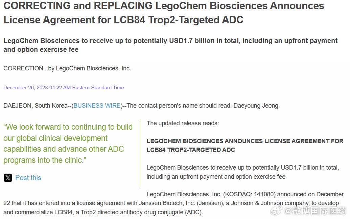Open the Post this link

[28, 178]
